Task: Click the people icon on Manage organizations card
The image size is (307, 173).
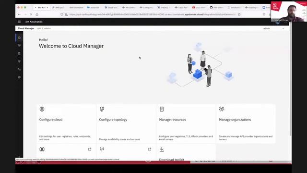Action: coord(222,109)
